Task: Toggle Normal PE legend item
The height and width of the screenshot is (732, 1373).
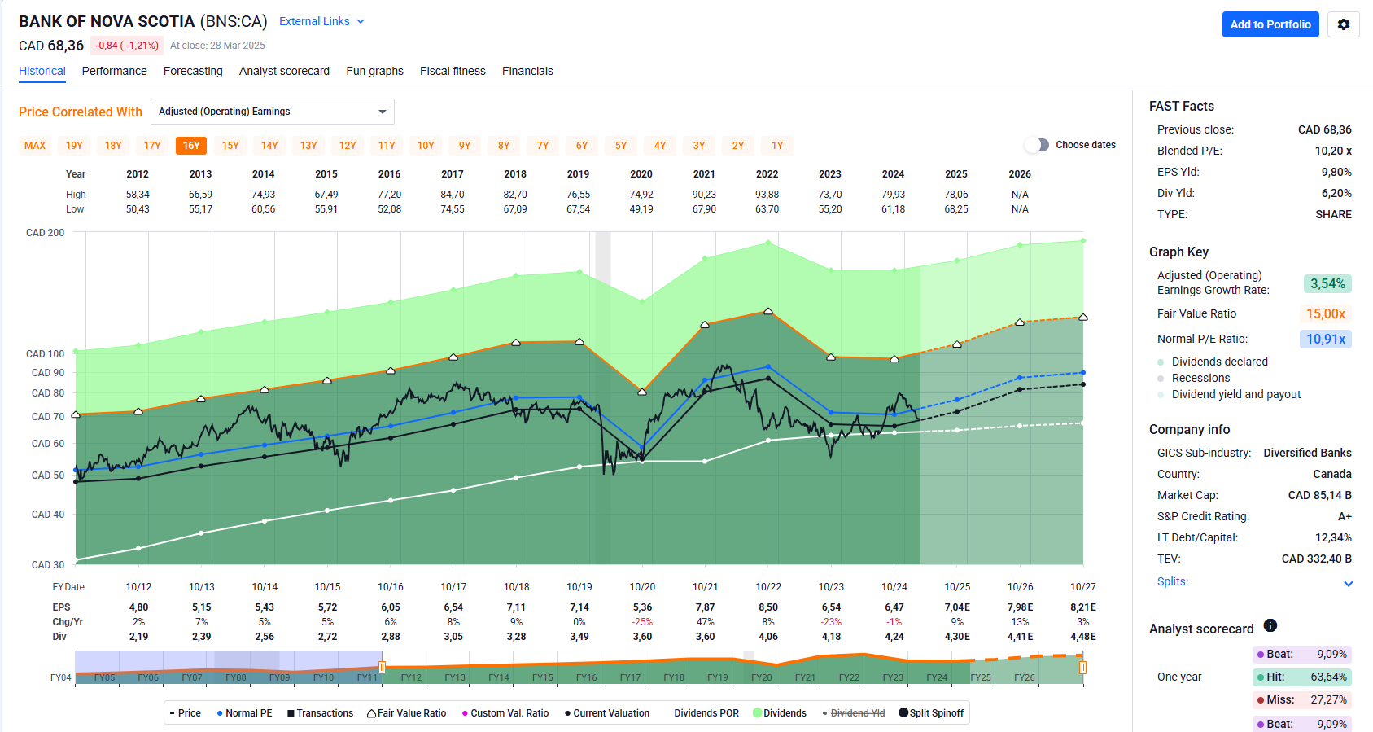Action: (244, 713)
